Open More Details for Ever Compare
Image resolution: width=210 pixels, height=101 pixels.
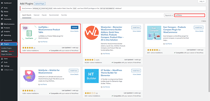click(x=199, y=31)
